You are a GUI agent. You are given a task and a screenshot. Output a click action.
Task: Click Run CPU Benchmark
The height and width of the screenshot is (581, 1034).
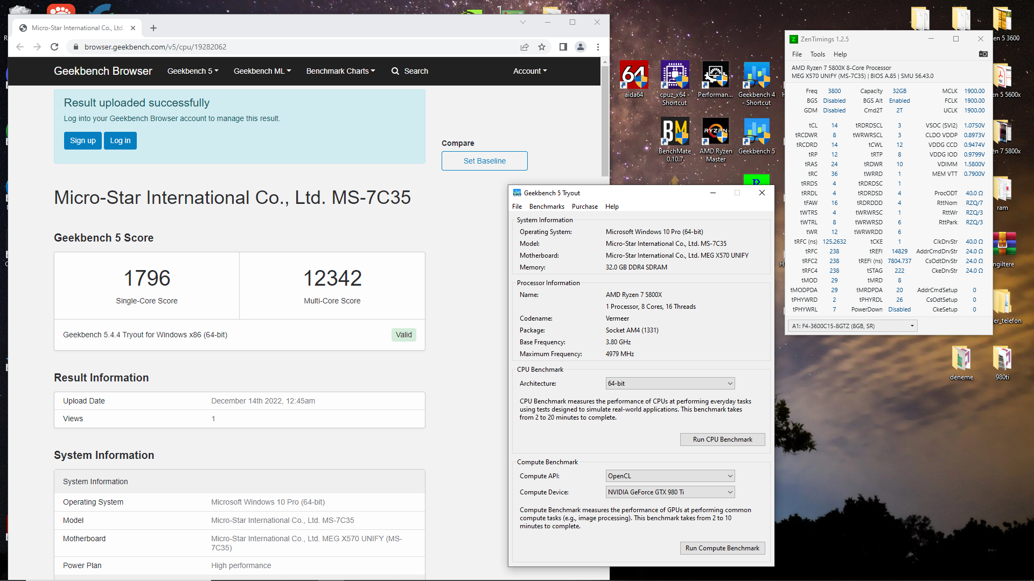(723, 440)
